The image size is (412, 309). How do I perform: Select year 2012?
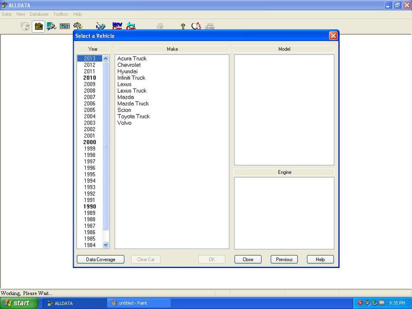[89, 65]
